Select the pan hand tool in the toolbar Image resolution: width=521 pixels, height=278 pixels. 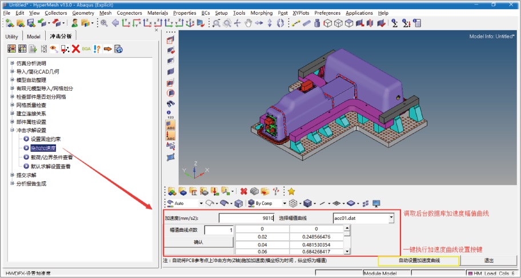(248, 23)
